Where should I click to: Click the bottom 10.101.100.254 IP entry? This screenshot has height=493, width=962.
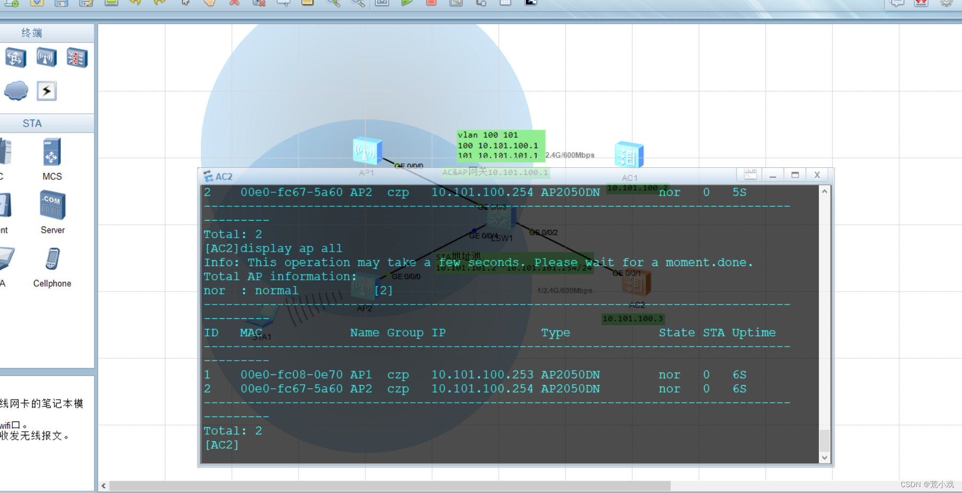[x=482, y=389]
